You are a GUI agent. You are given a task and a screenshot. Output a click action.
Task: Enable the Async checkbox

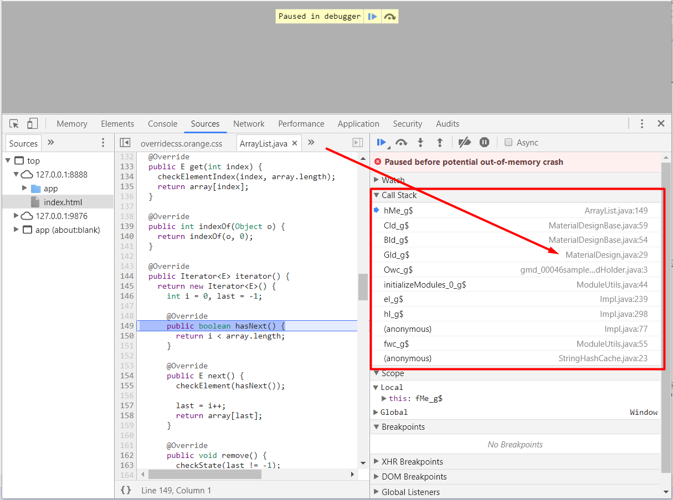[x=508, y=143]
